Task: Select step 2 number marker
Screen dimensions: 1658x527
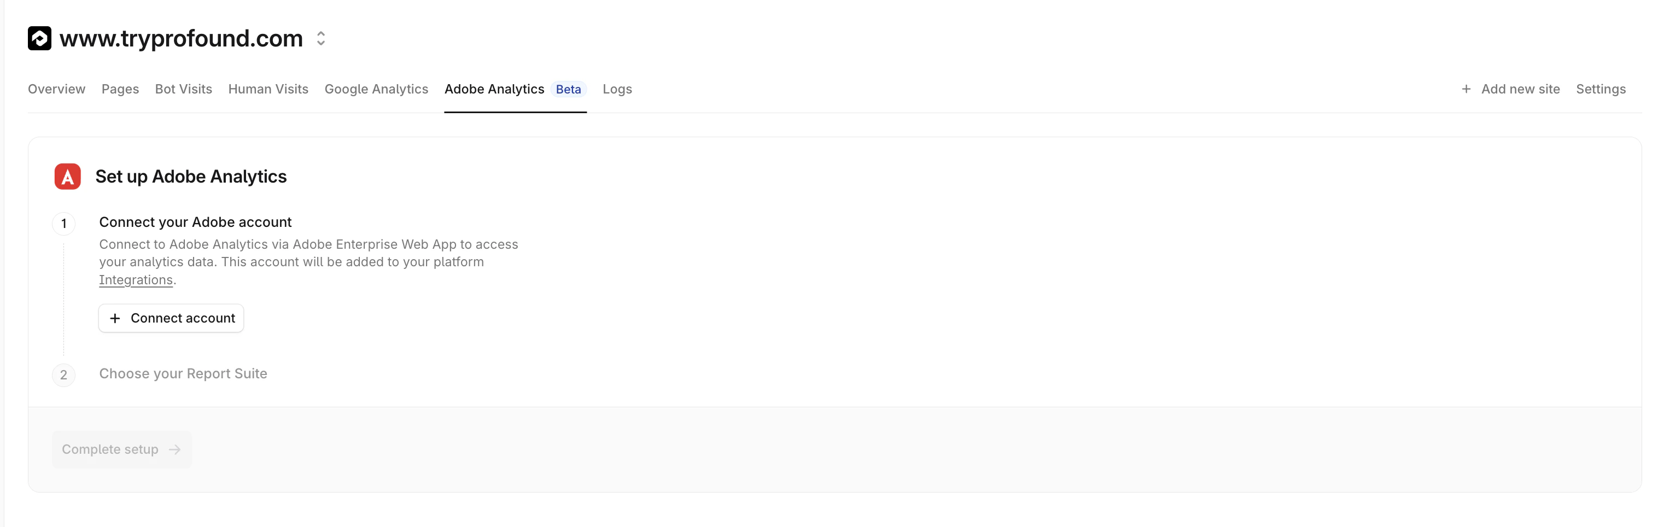Action: 64,375
